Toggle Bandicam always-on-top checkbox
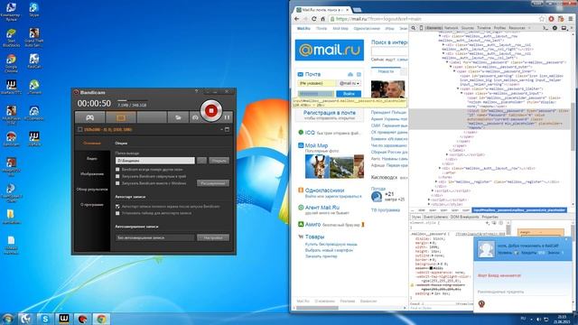The image size is (578, 325). [117, 170]
